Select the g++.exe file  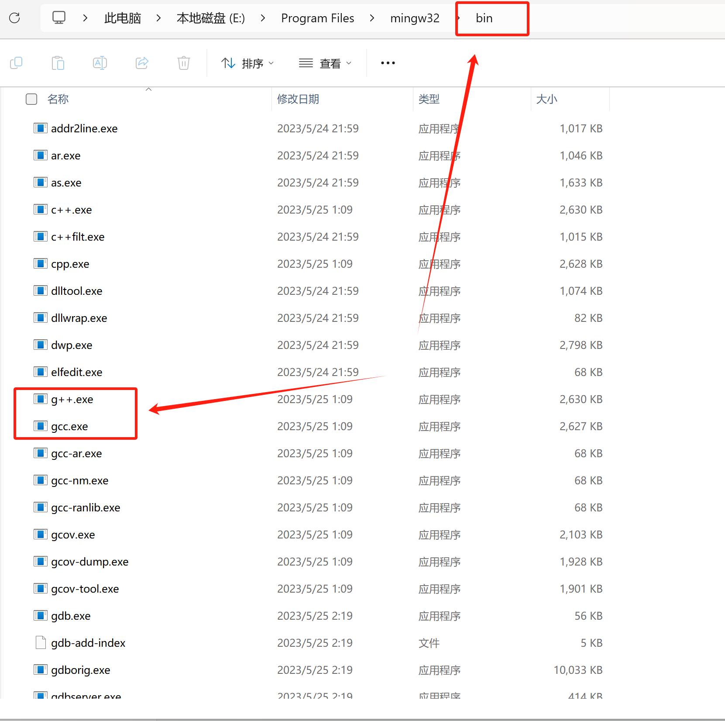tap(72, 399)
